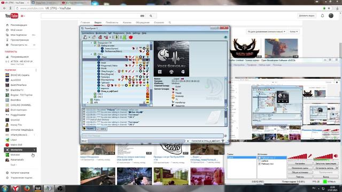Screen dimensions: 342x192
Task: Open Плейлисты channel tab
Action: (112, 22)
